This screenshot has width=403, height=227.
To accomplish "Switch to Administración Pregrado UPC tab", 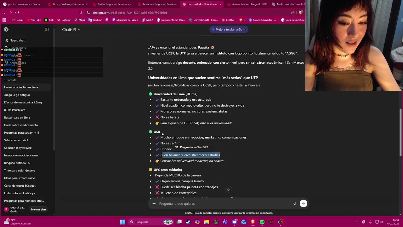I will [x=247, y=4].
